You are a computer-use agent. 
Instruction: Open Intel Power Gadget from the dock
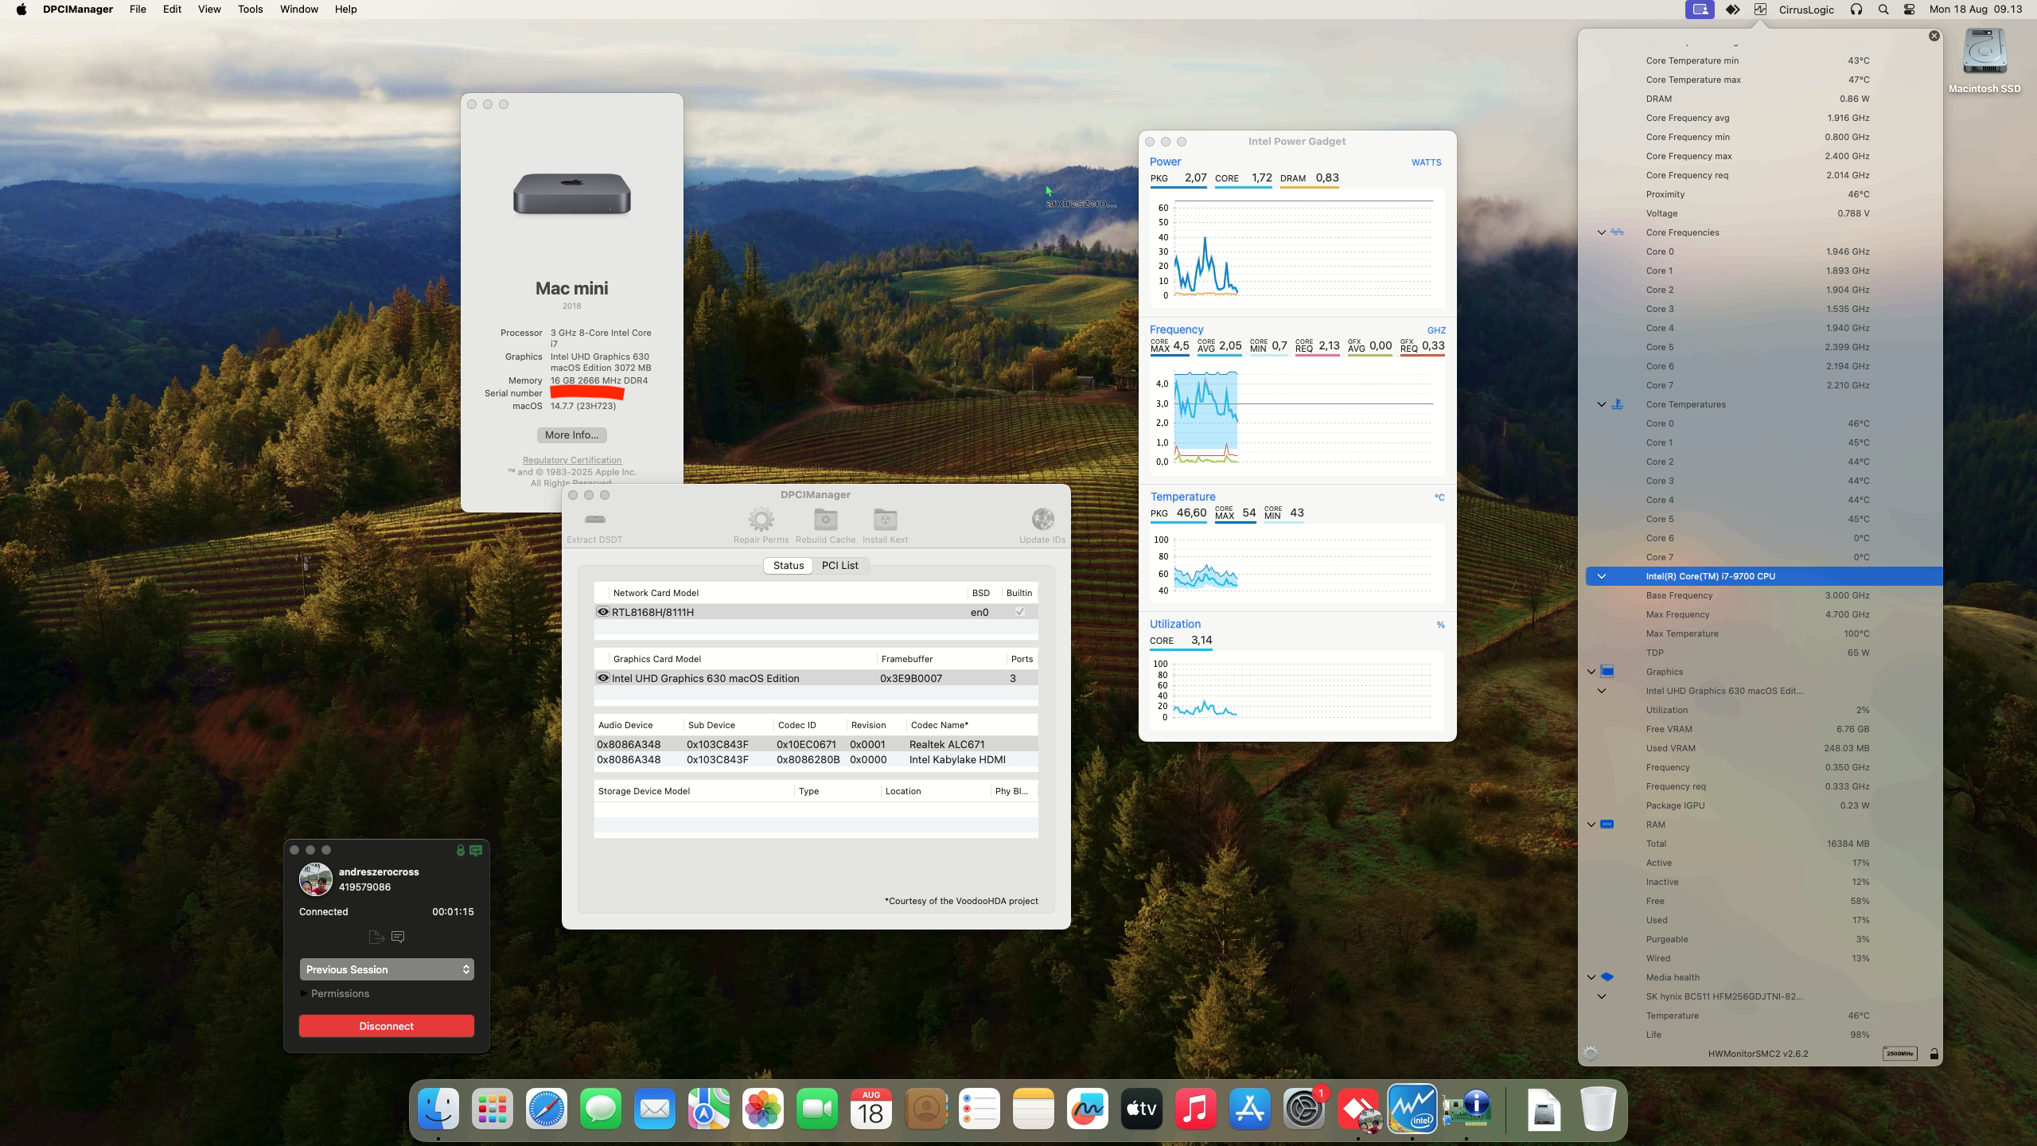1412,1109
